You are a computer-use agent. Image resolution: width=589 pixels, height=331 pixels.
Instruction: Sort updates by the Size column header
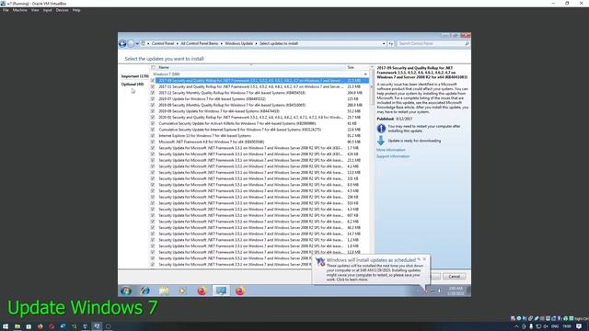[357, 67]
